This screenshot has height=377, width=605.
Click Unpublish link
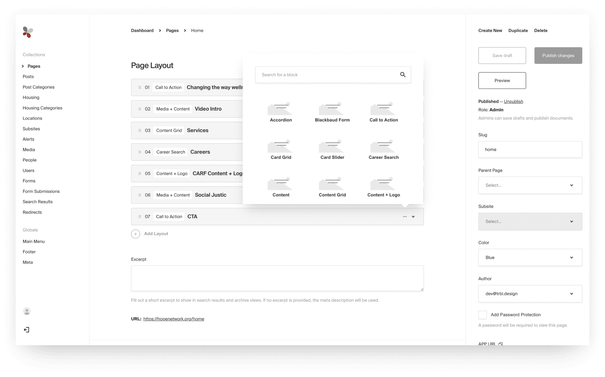(x=513, y=101)
